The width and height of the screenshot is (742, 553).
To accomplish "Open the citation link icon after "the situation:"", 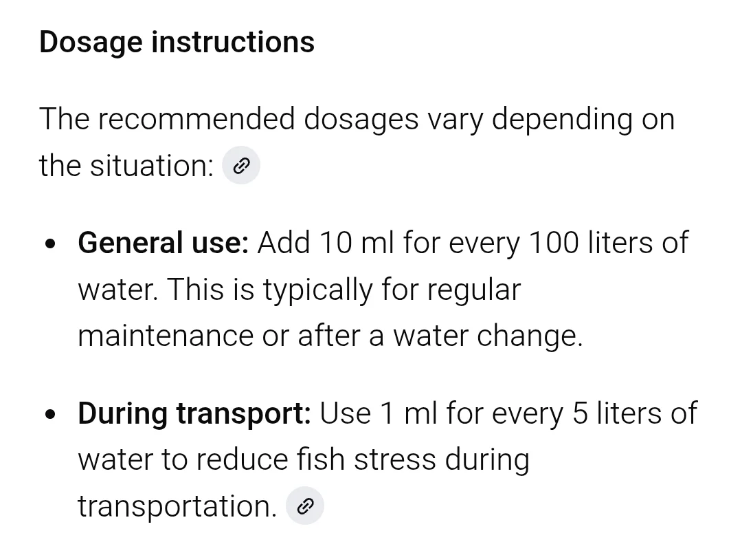I will (x=241, y=166).
